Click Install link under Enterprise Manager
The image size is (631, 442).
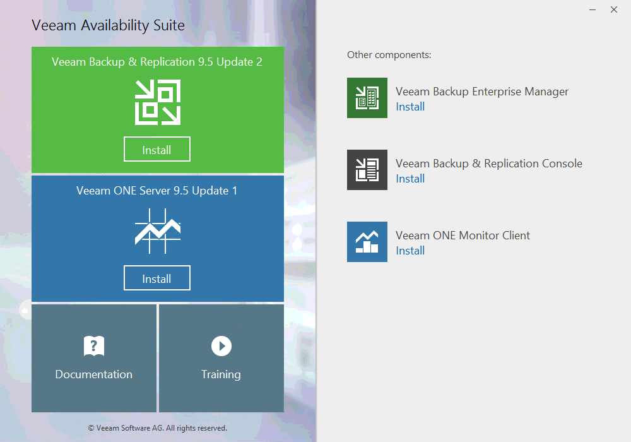click(410, 107)
